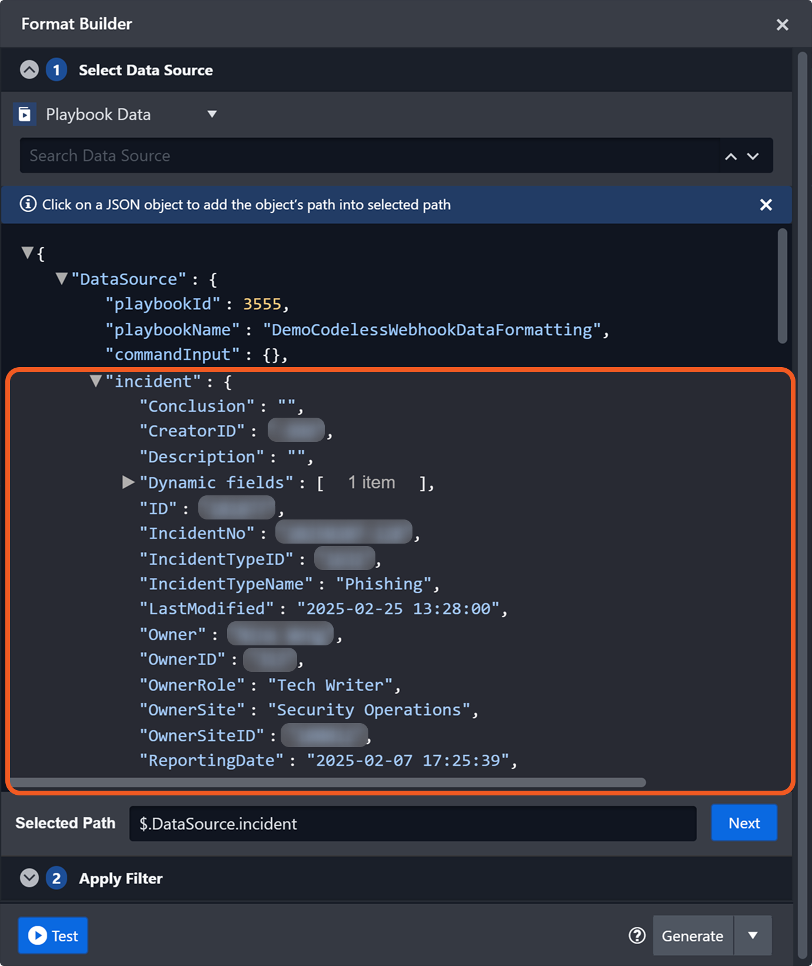812x966 pixels.
Task: Open the Generate button dropdown arrow
Action: click(x=753, y=935)
